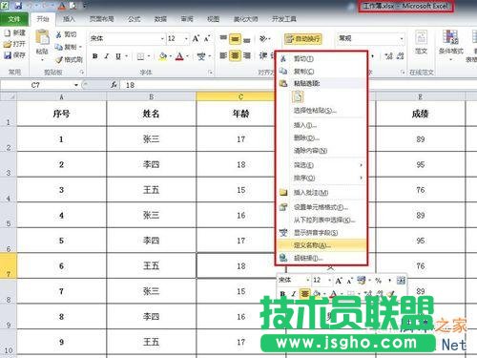Click the Bottom Align icon
The image size is (477, 358).
click(247, 39)
